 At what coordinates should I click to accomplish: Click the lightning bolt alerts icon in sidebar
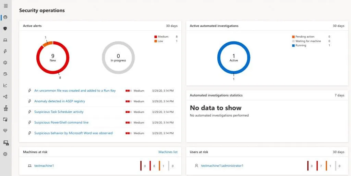point(5,52)
